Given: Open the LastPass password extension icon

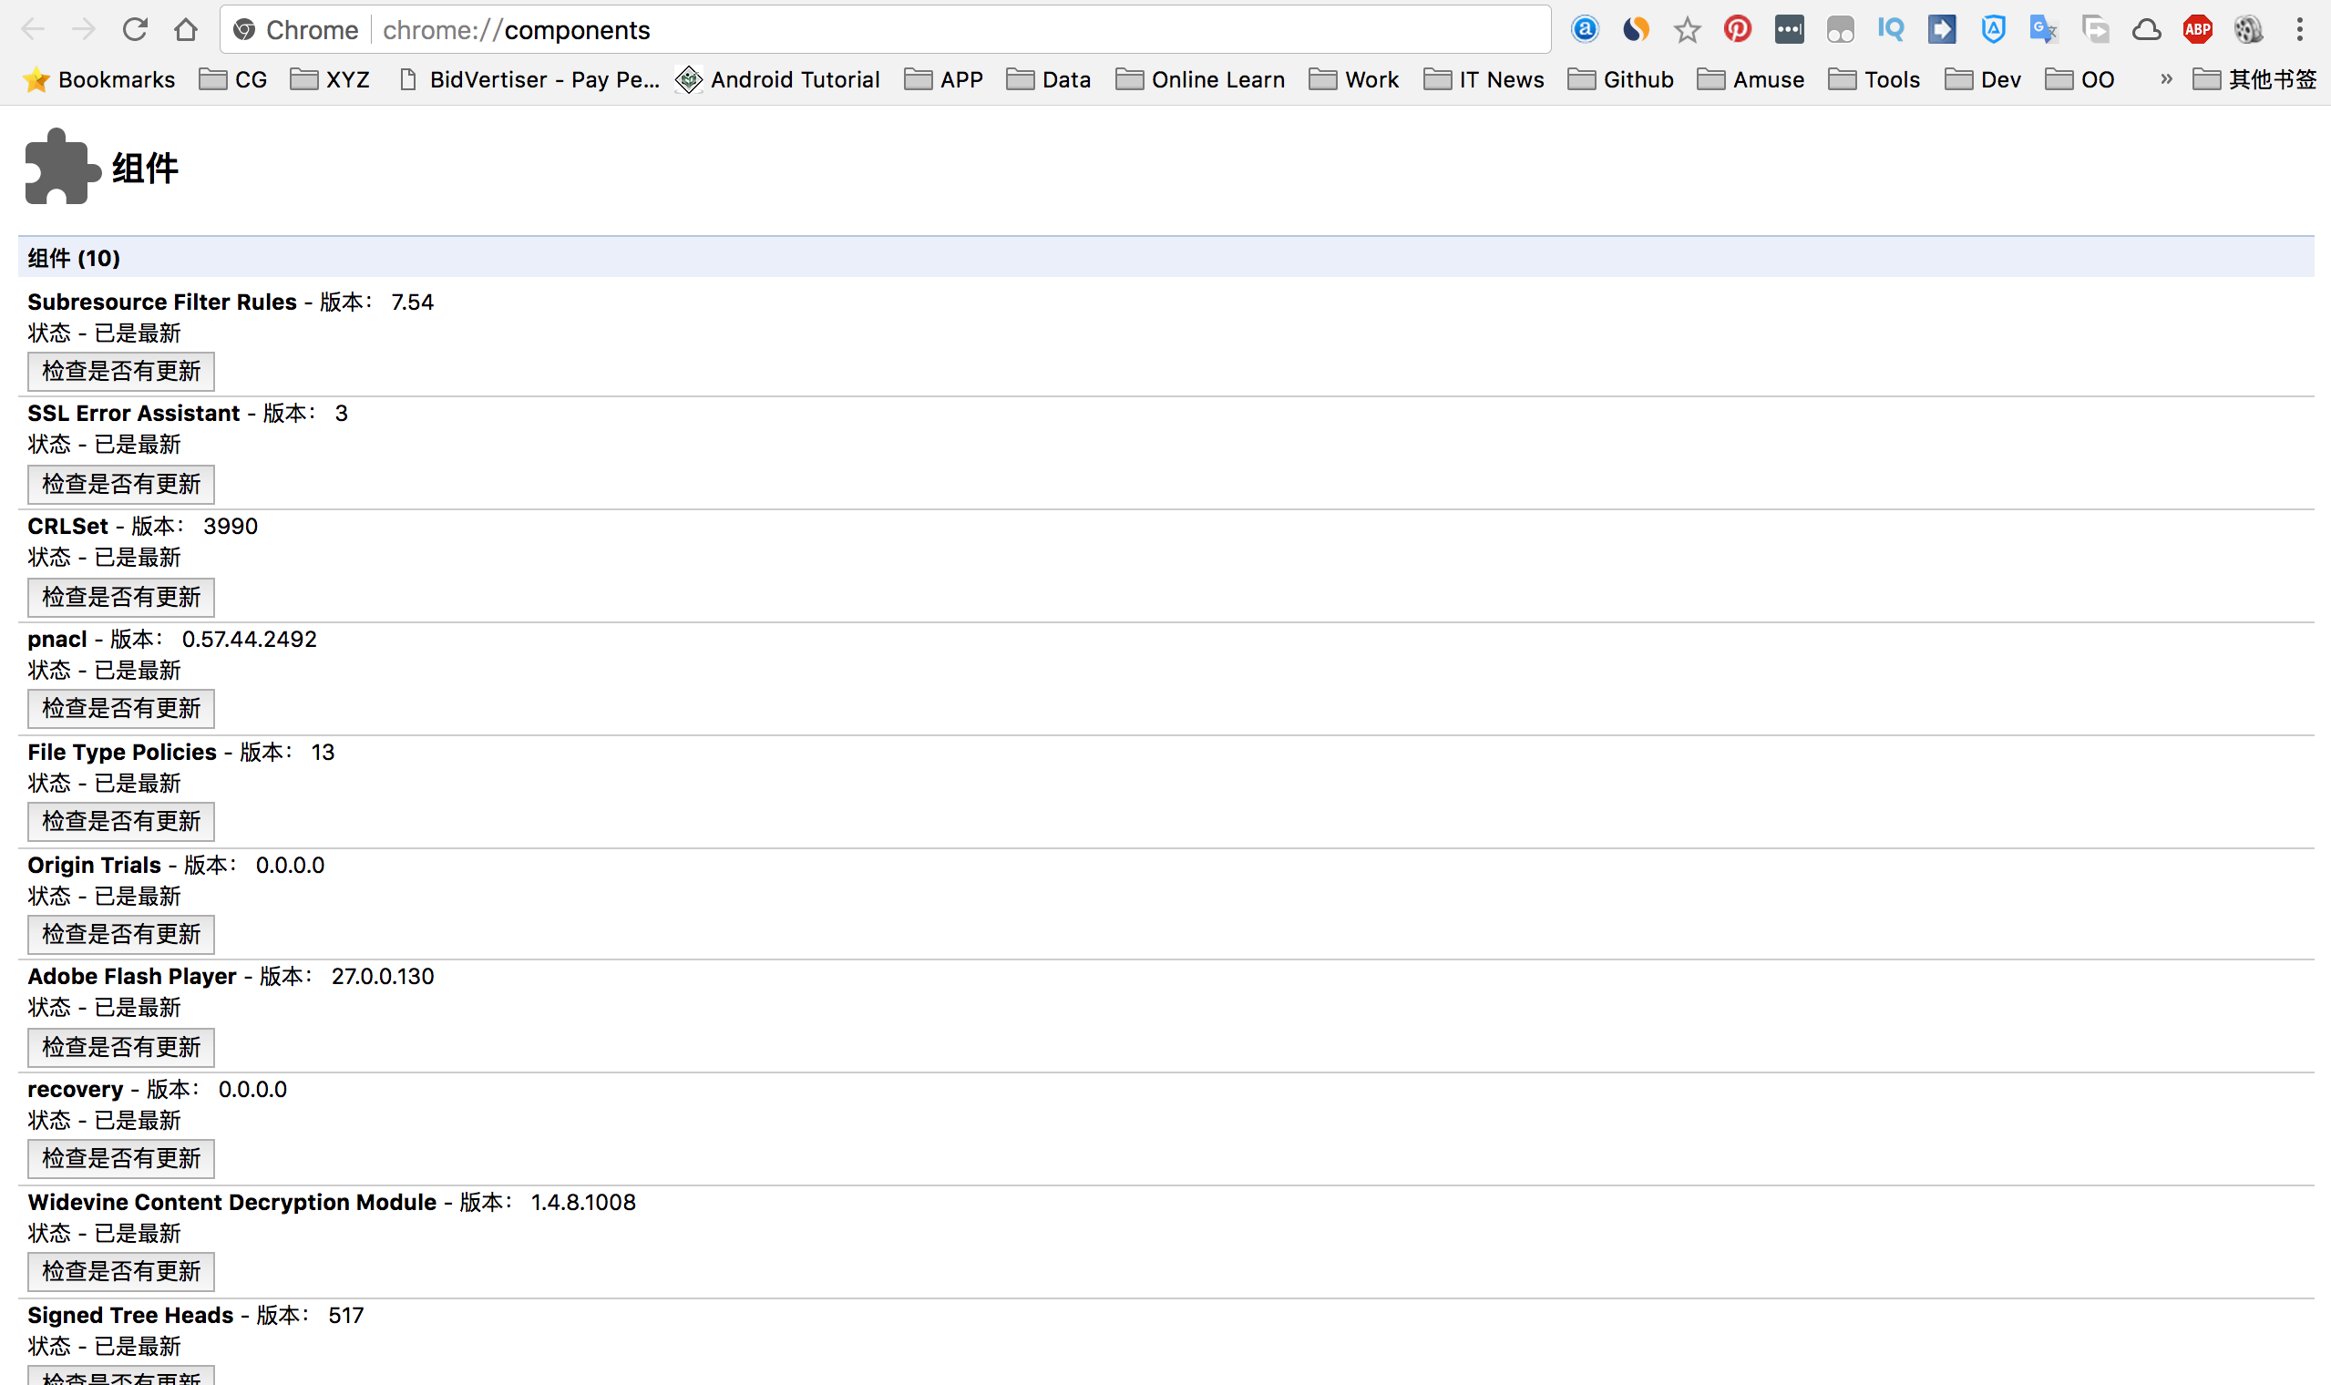Looking at the screenshot, I should [1789, 30].
